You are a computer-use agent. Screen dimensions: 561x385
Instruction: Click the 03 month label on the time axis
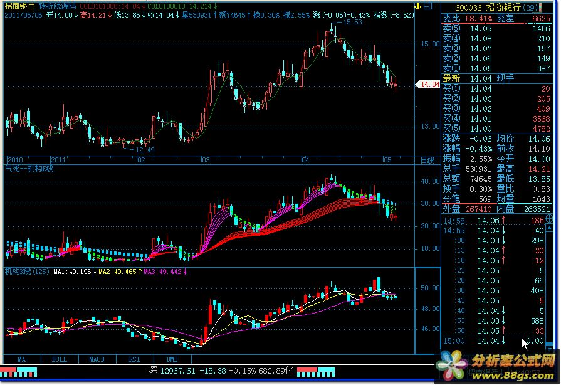[205, 160]
